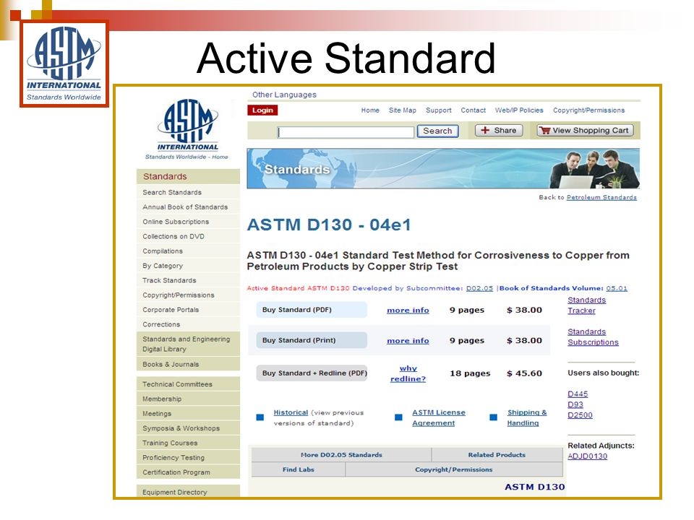Open Training Courses

188,443
